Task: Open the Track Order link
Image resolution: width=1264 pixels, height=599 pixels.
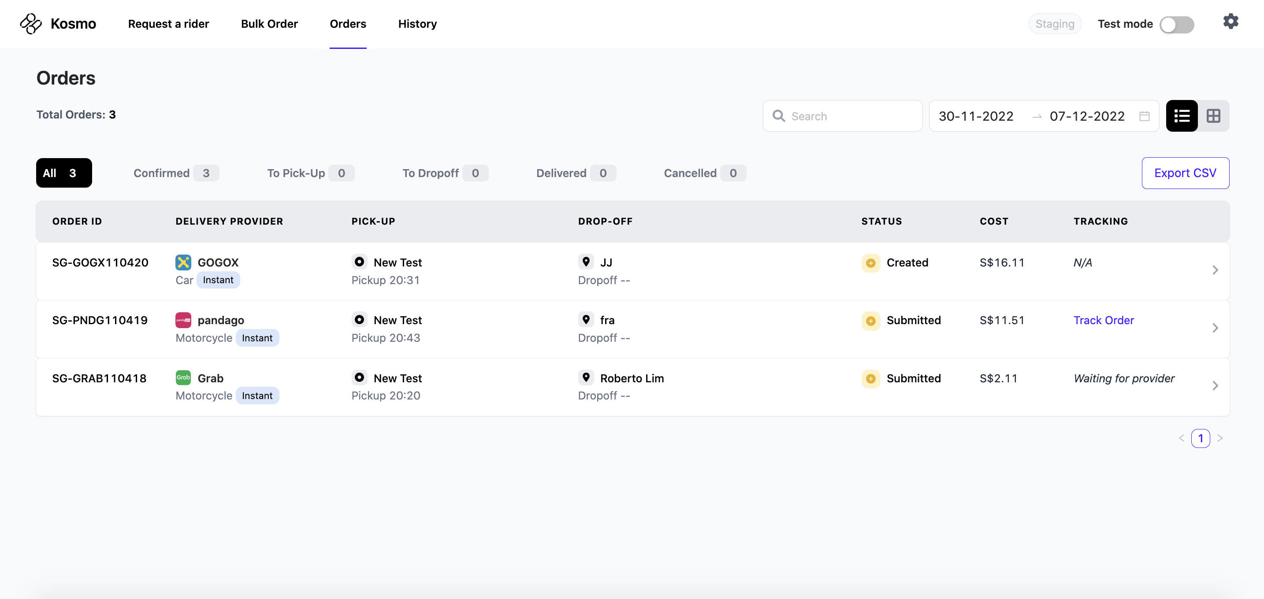Action: [1103, 320]
